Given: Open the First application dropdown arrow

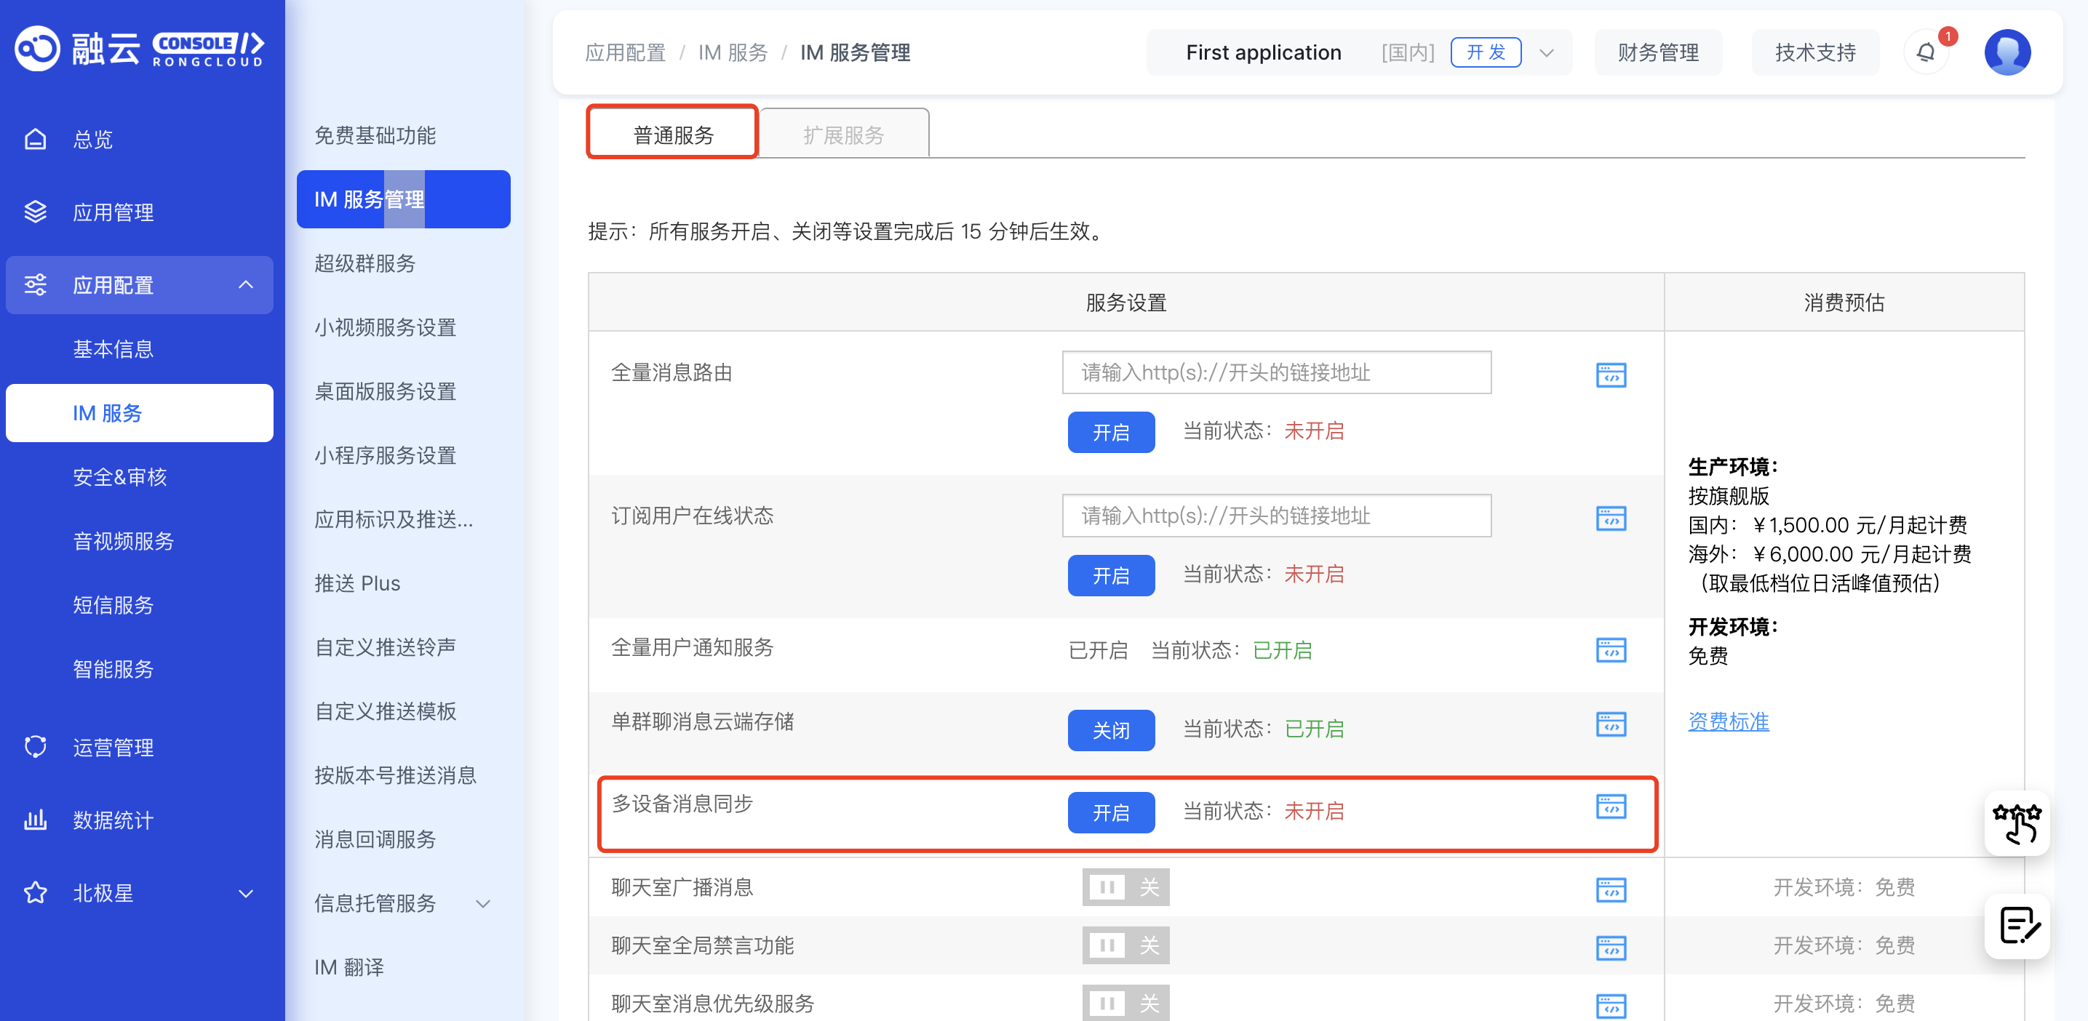Looking at the screenshot, I should coord(1546,54).
